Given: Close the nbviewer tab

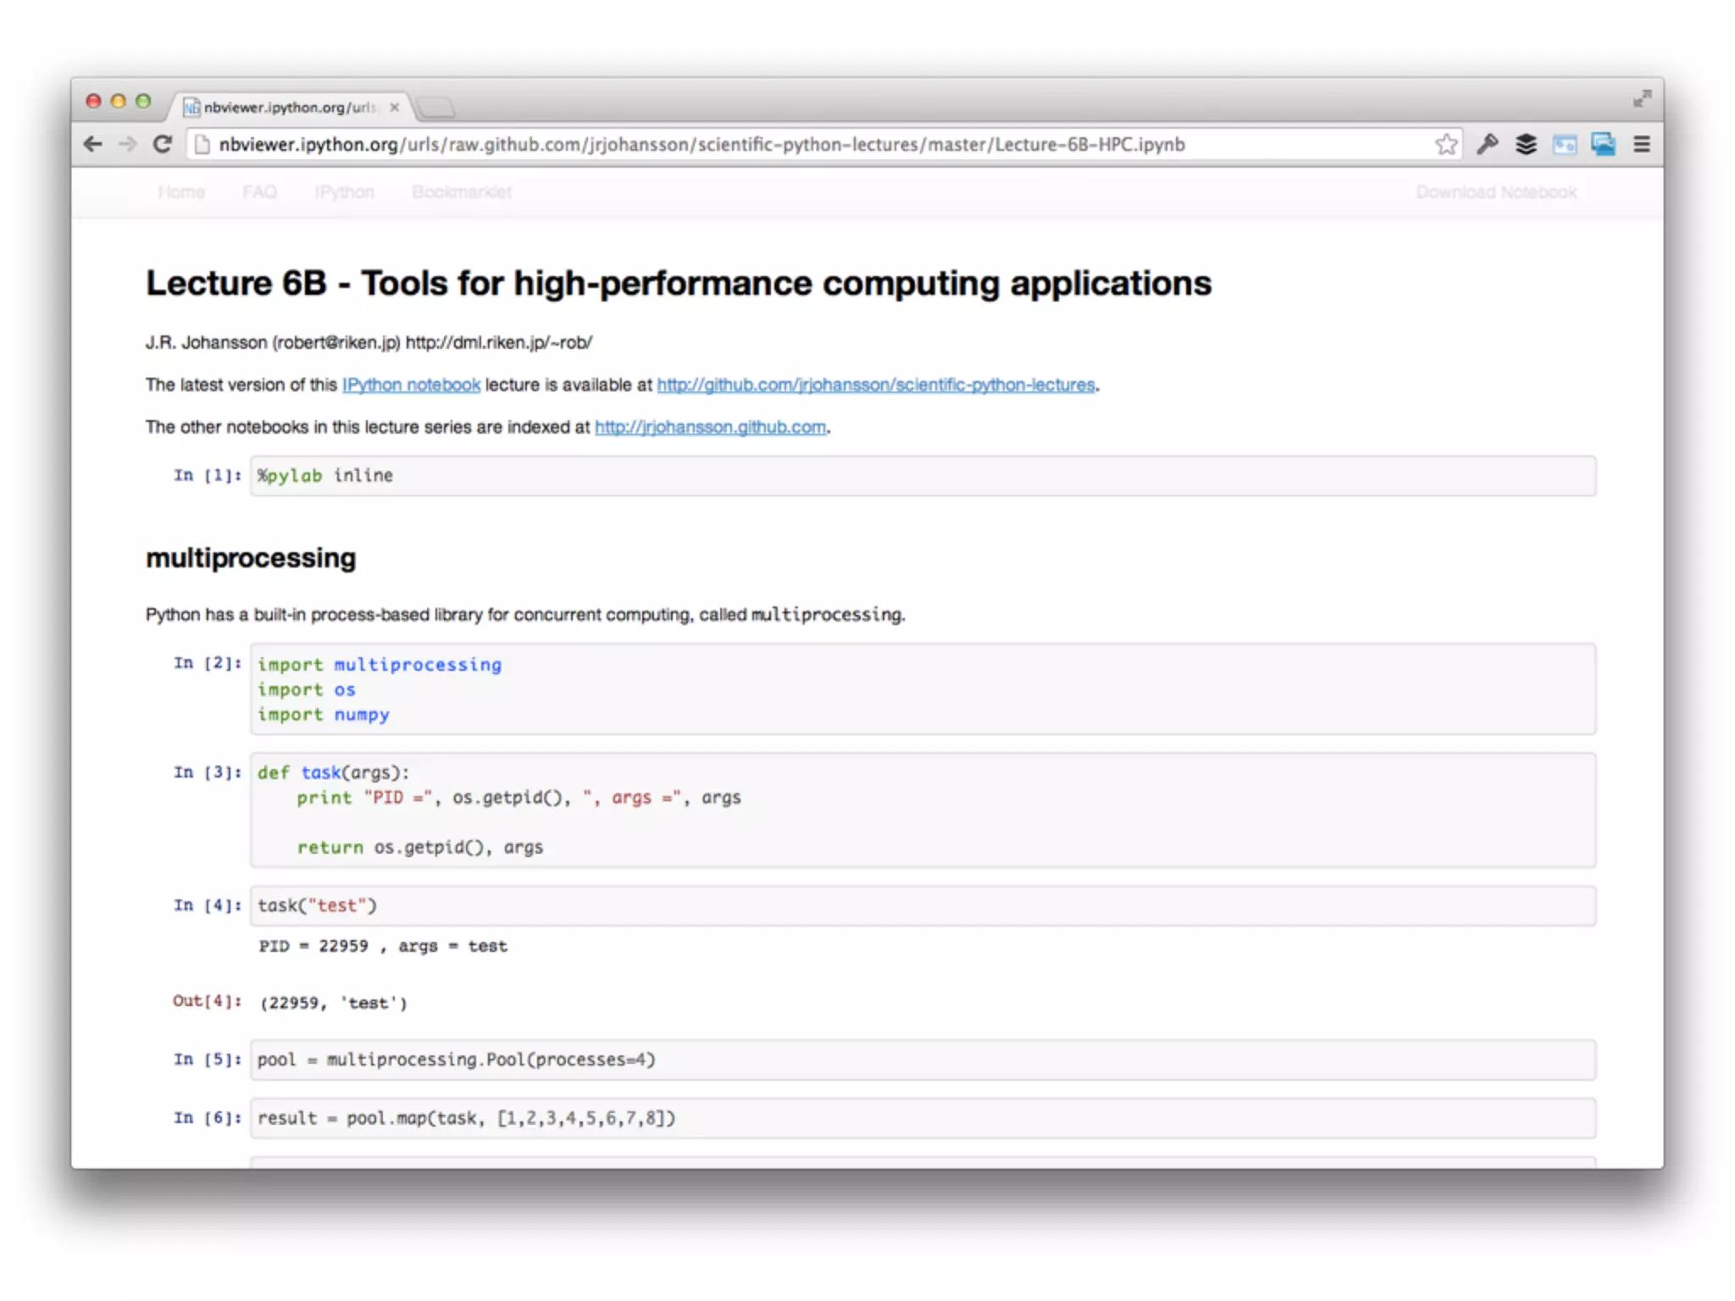Looking at the screenshot, I should (x=395, y=108).
